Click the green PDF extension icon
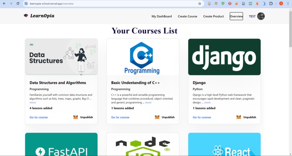The width and height of the screenshot is (292, 156). [x=250, y=4]
